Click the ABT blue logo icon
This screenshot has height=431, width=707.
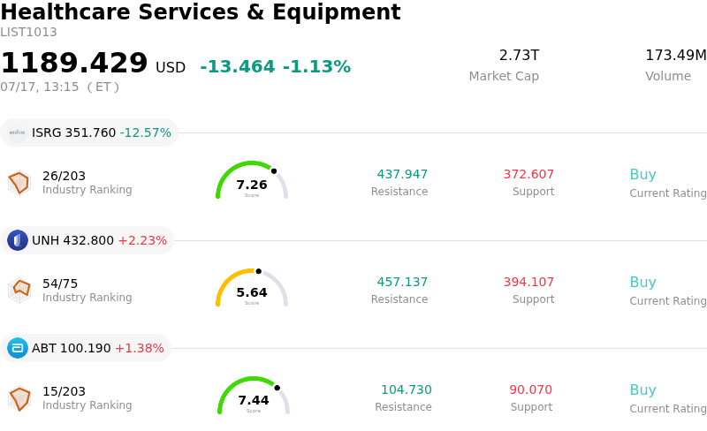coord(18,348)
